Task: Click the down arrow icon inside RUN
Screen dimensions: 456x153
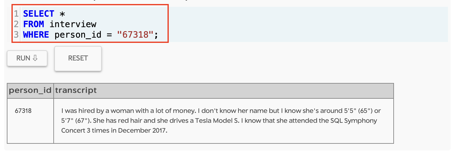Action: click(35, 58)
